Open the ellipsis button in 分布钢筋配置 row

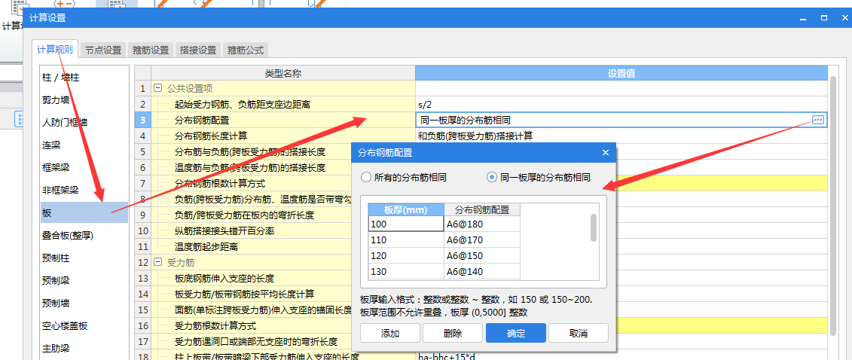(x=818, y=120)
